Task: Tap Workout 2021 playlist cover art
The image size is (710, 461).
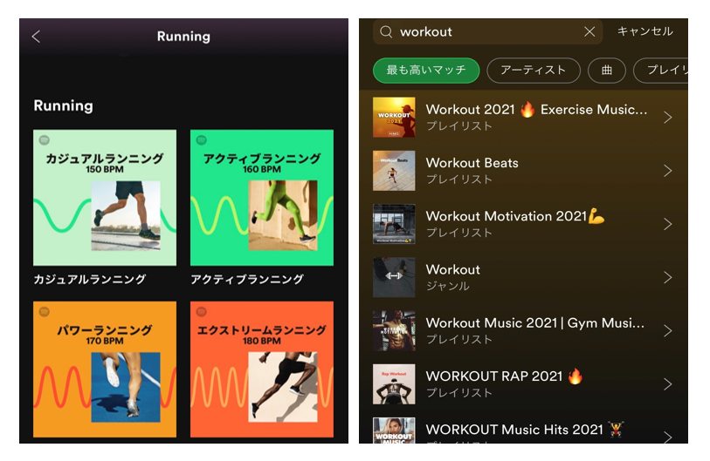Action: [394, 117]
